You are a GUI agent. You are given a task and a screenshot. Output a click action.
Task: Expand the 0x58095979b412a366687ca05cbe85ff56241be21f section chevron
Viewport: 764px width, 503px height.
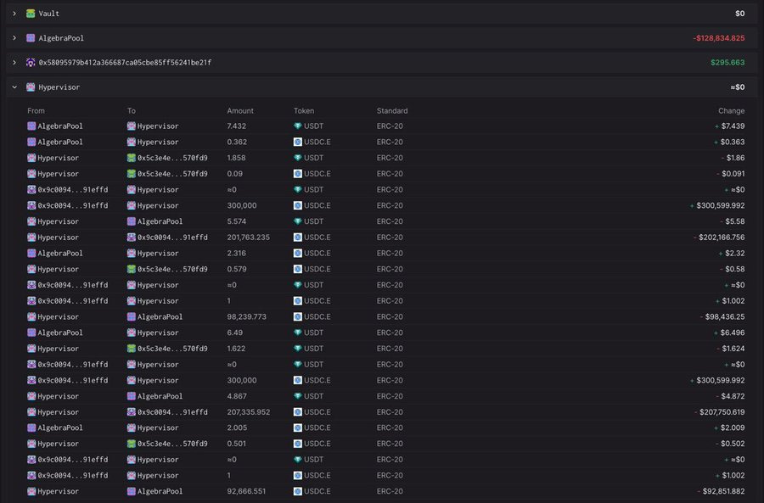pos(14,62)
